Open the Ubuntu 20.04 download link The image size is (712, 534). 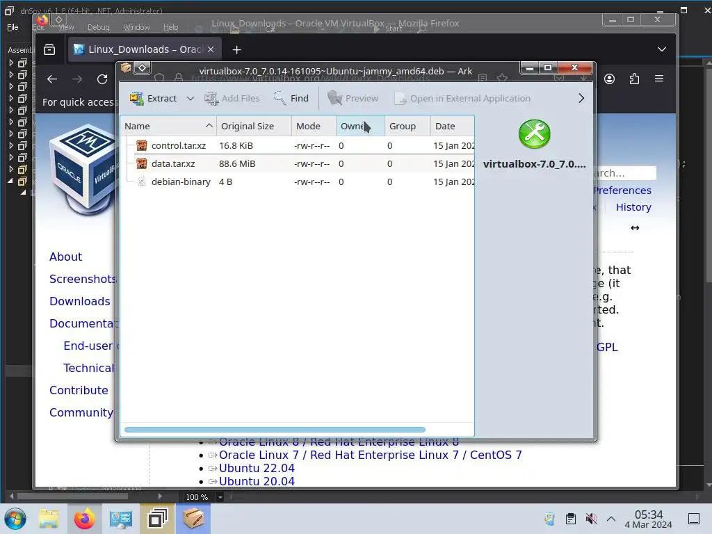257,481
